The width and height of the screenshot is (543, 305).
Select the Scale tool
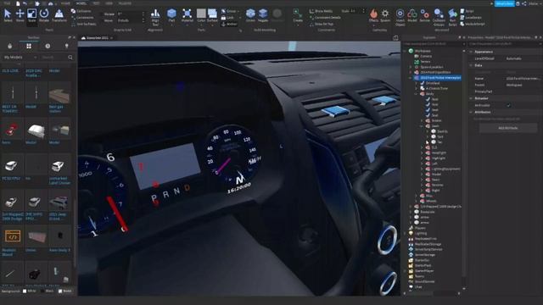coord(31,15)
